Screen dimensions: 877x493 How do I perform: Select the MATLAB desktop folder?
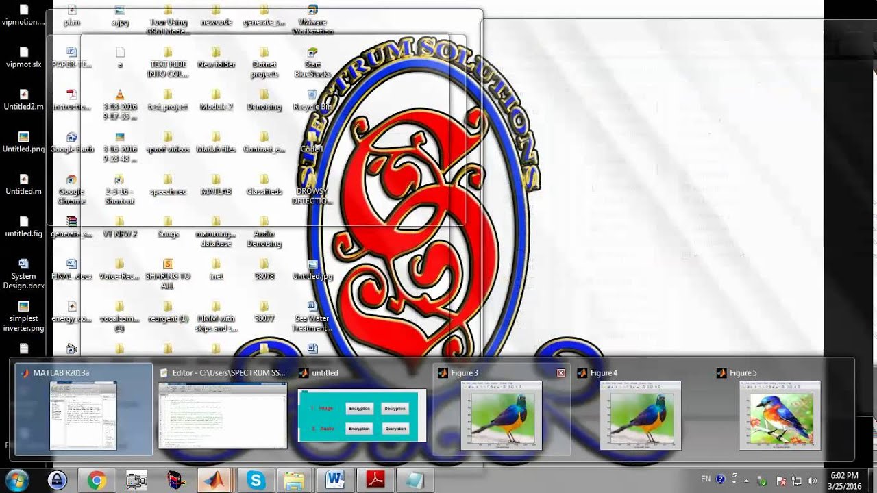point(216,184)
